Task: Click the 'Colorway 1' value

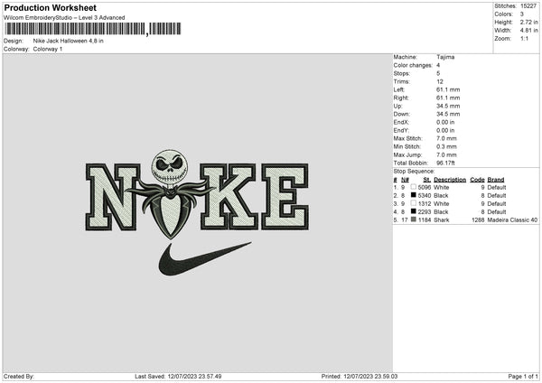Action: (x=48, y=49)
